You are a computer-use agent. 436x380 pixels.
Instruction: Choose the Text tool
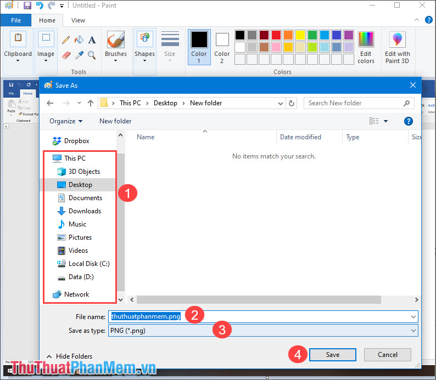(x=92, y=39)
